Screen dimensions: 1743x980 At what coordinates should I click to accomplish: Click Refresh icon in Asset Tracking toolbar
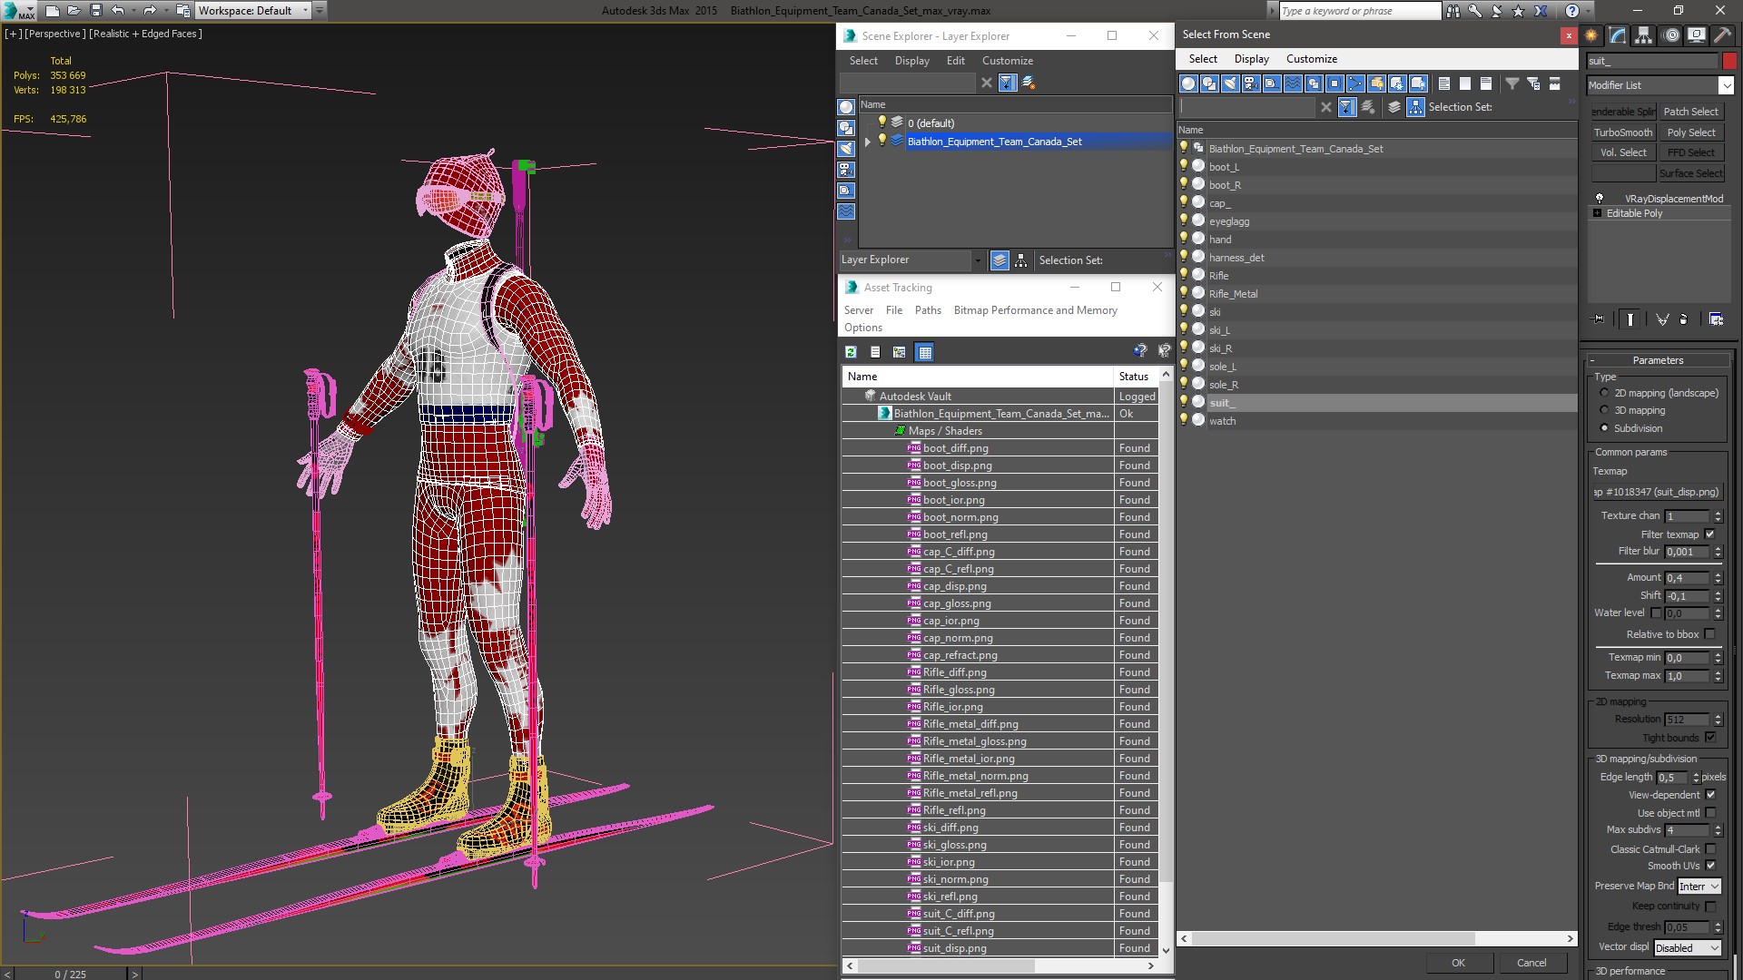[x=851, y=352]
